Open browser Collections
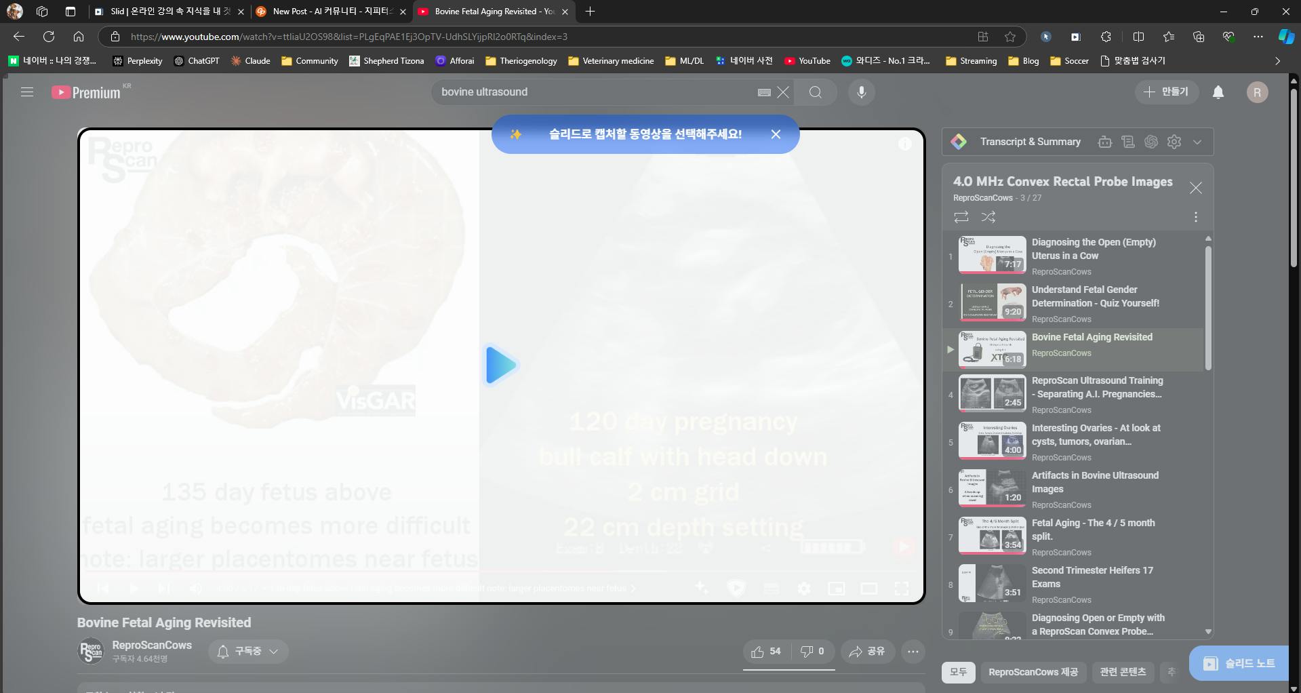 [1199, 37]
